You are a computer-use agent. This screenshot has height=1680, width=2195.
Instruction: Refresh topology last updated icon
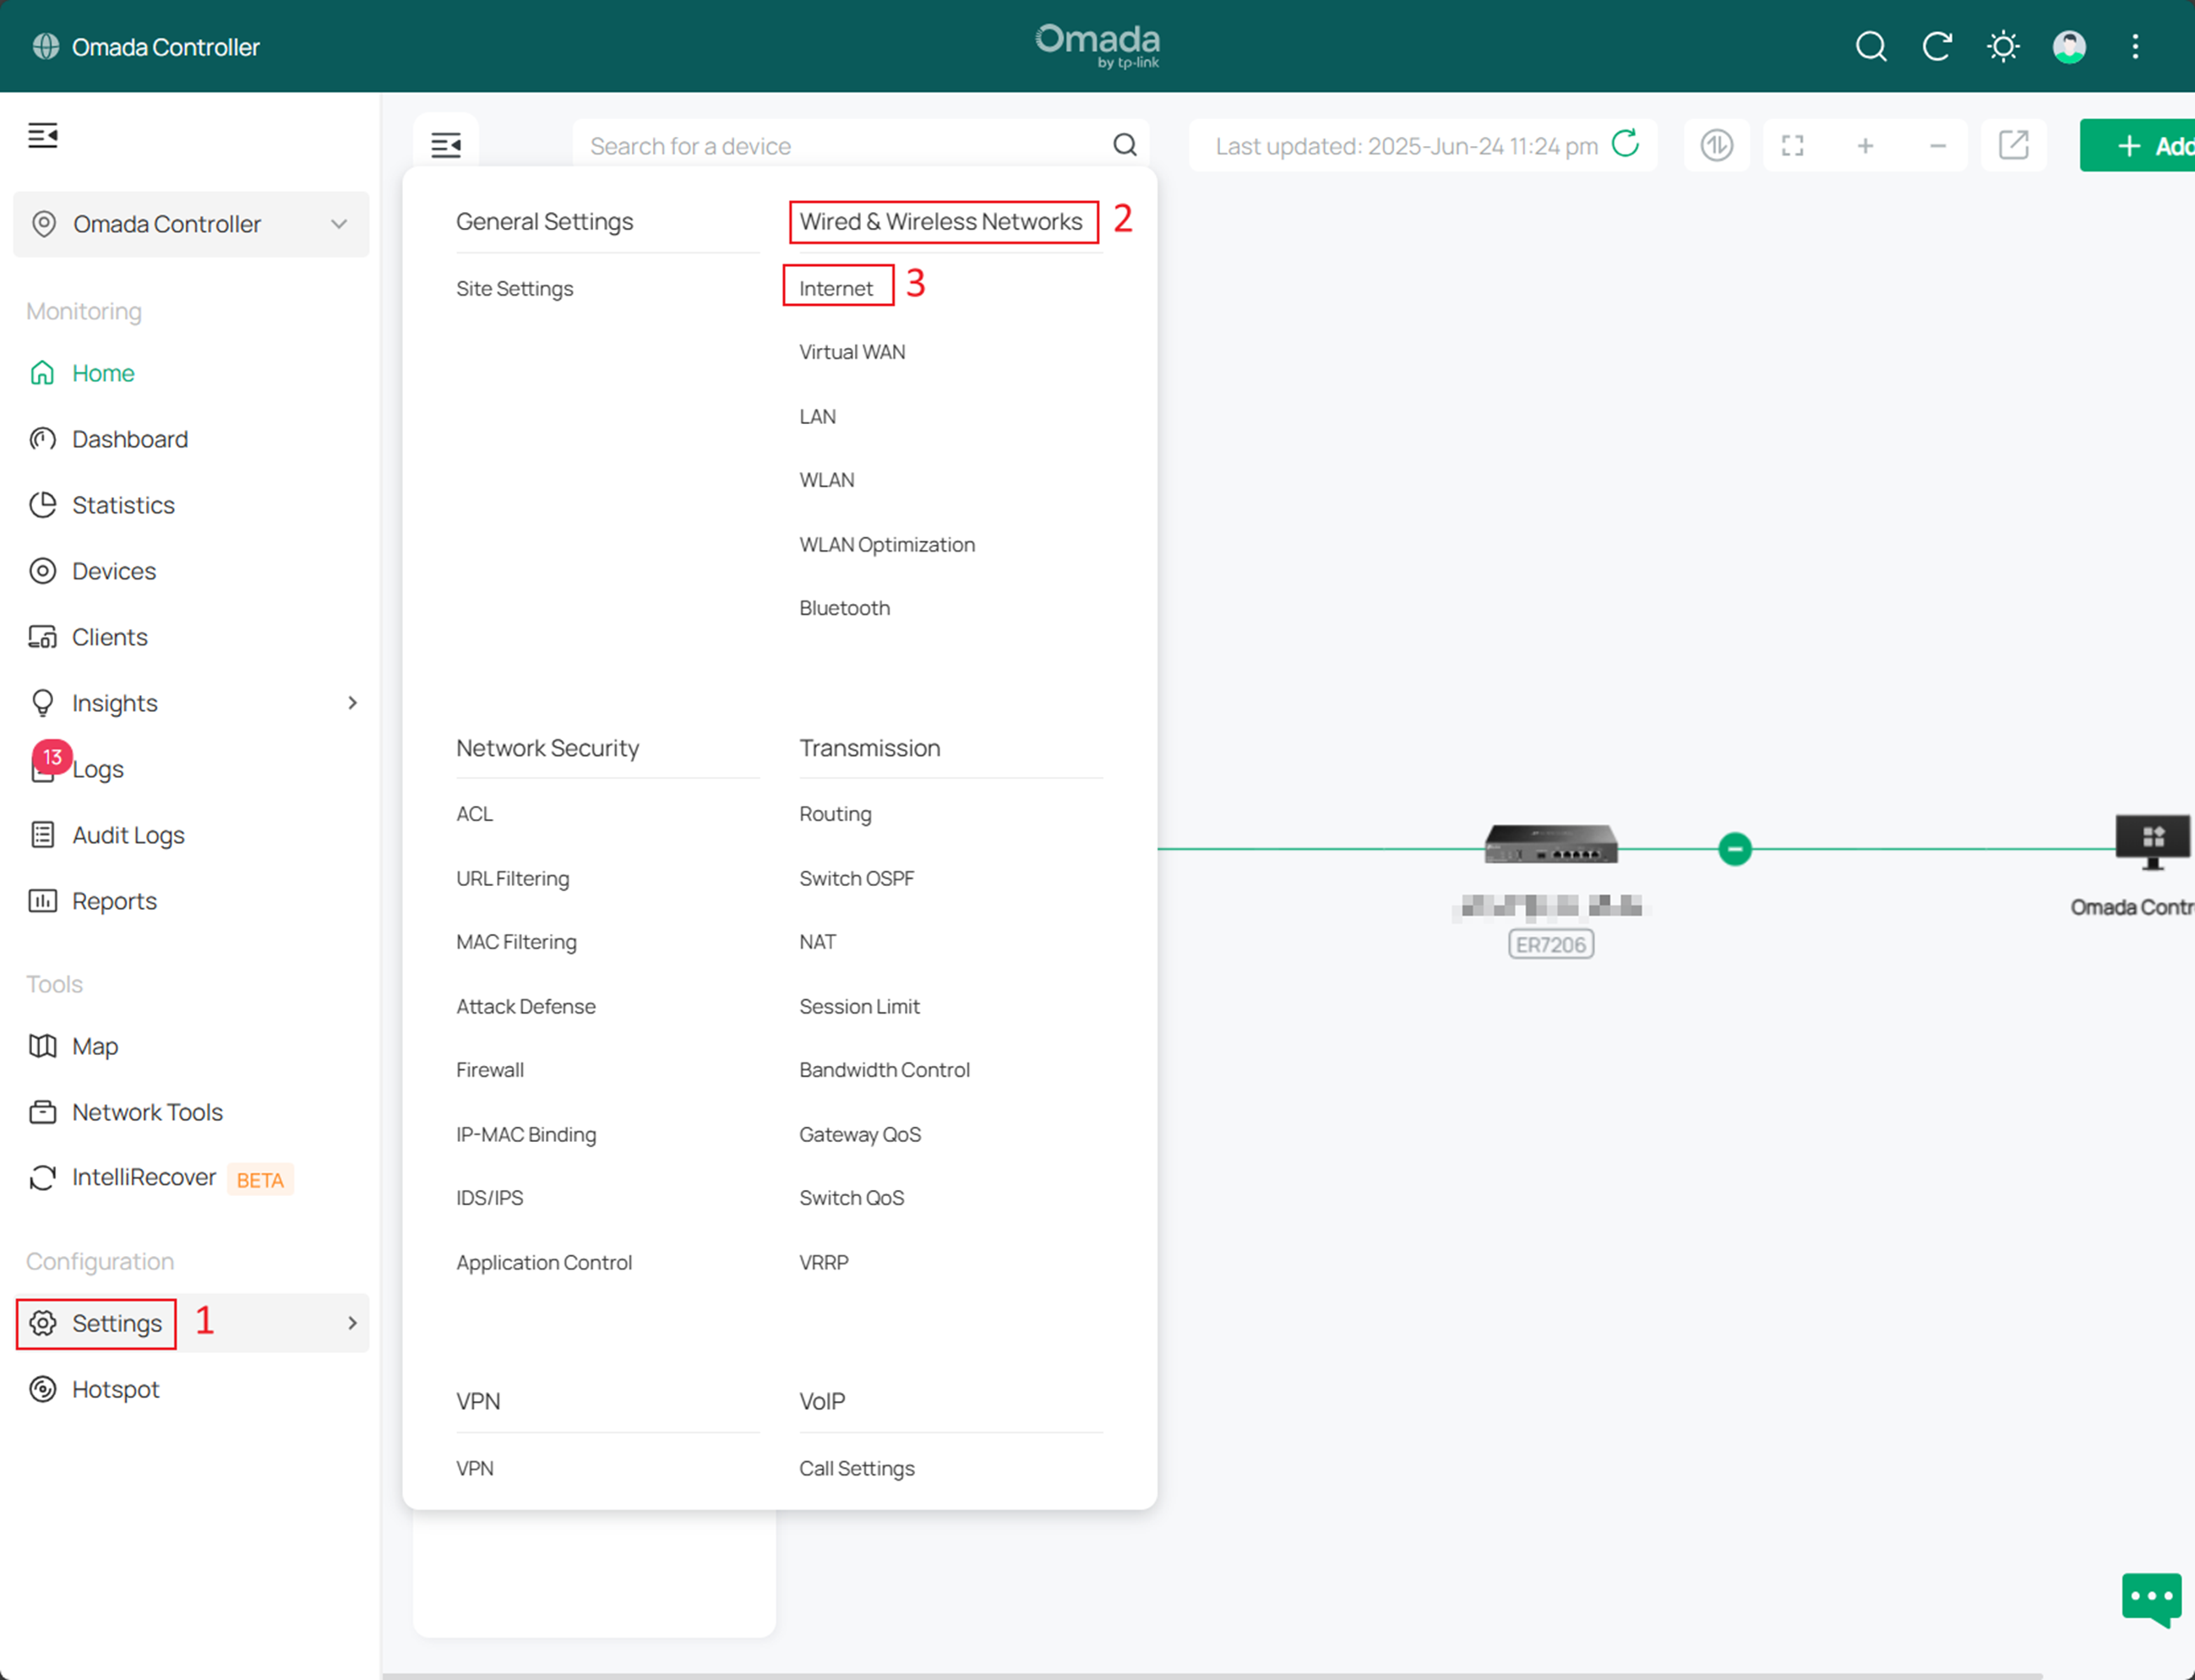1626,144
